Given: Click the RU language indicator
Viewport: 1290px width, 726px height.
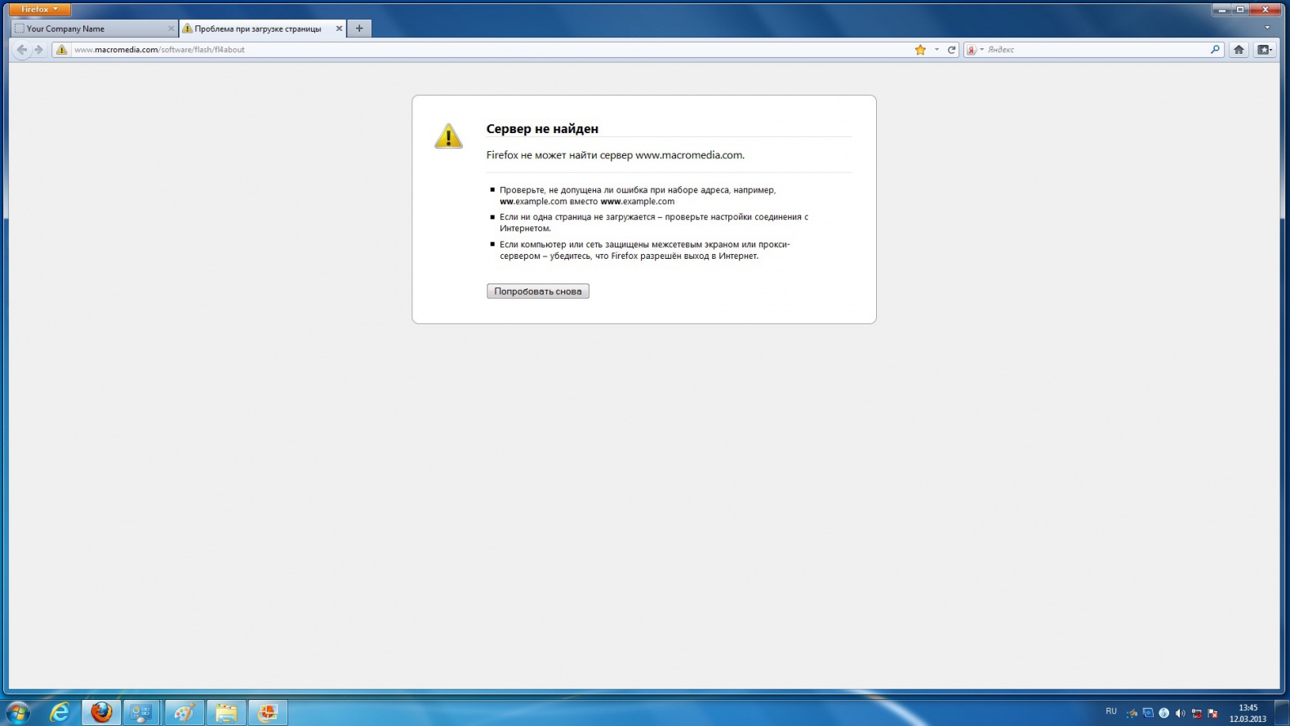Looking at the screenshot, I should click(x=1111, y=712).
